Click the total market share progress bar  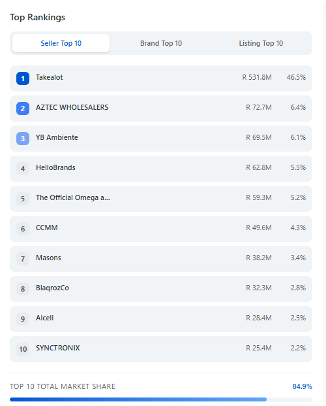pyautogui.click(x=161, y=399)
